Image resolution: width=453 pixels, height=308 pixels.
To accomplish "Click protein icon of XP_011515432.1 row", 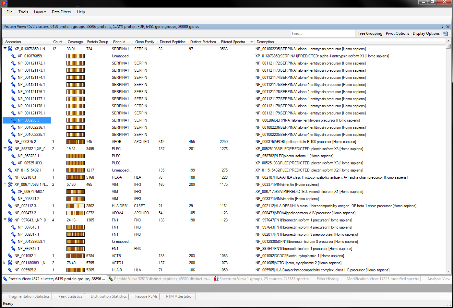I will coord(10,170).
